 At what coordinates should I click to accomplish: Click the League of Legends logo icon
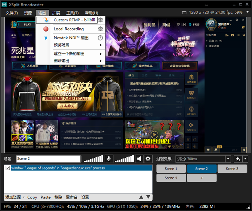[x=14, y=25]
